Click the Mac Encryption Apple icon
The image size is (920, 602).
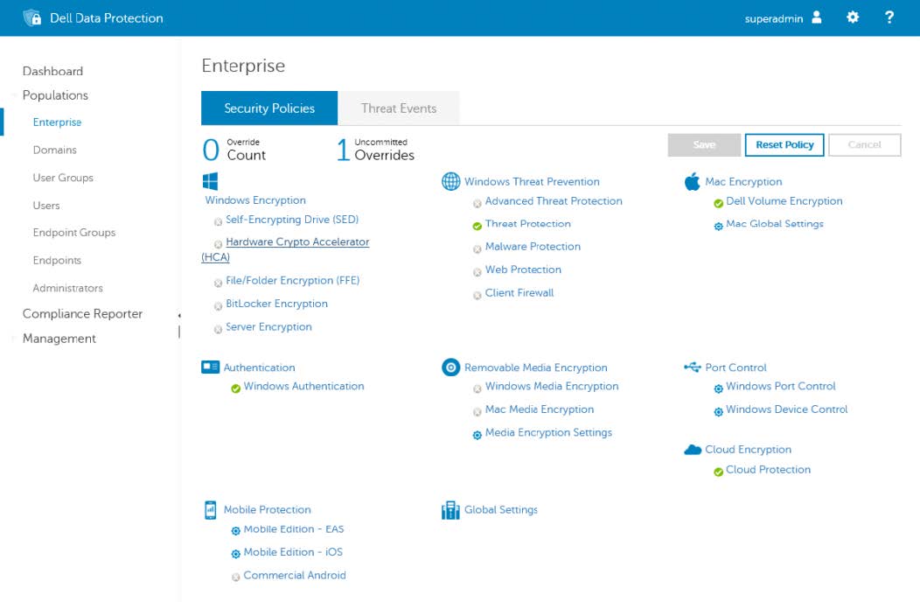click(x=693, y=181)
